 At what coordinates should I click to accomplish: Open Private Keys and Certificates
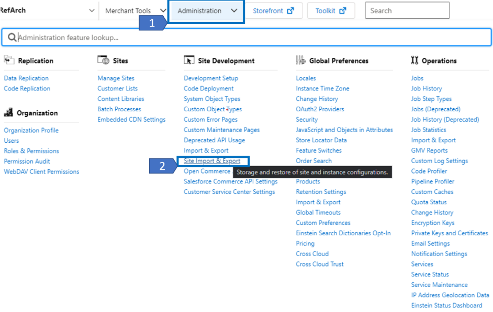tap(450, 234)
